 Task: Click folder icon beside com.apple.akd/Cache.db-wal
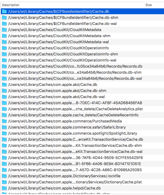tap(4, 97)
